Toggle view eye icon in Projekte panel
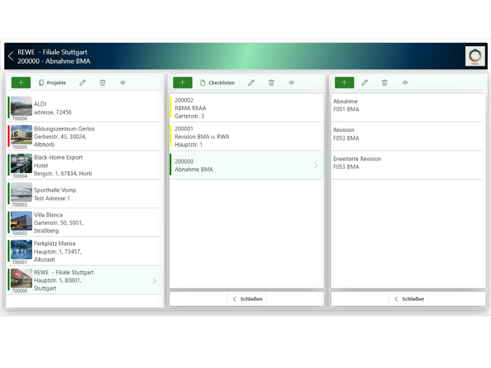This screenshot has width=491, height=368. click(x=122, y=82)
